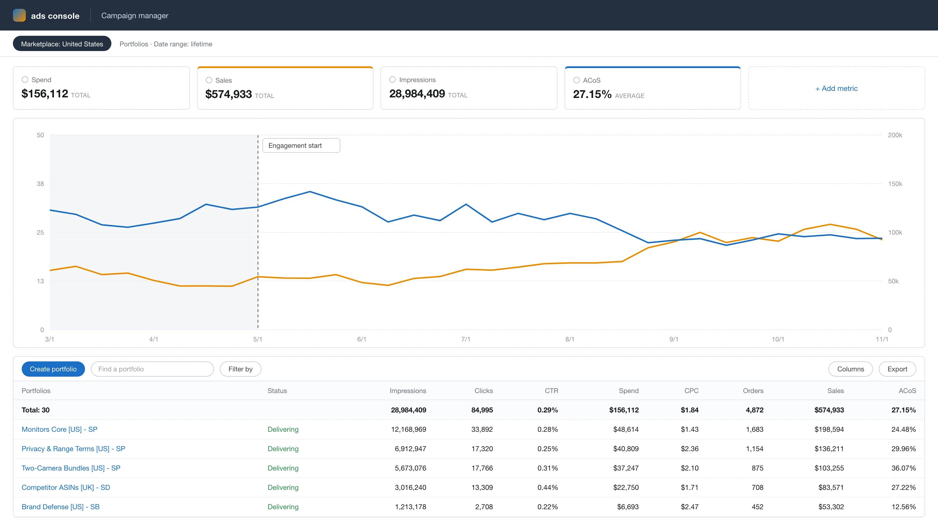Sort by the Clicks column header
The width and height of the screenshot is (938, 528).
click(x=484, y=391)
